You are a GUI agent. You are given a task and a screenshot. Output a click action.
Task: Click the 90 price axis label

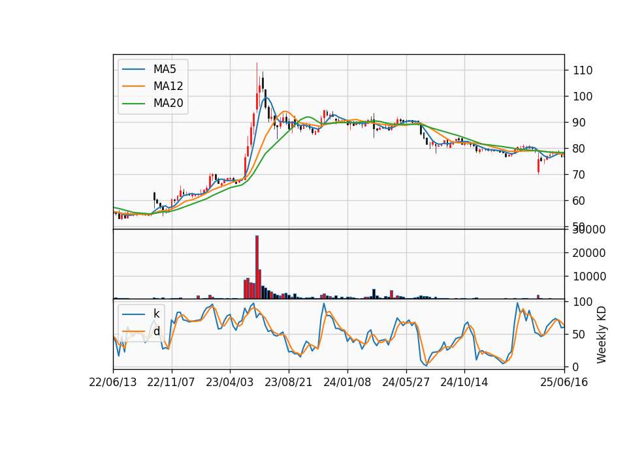579,123
